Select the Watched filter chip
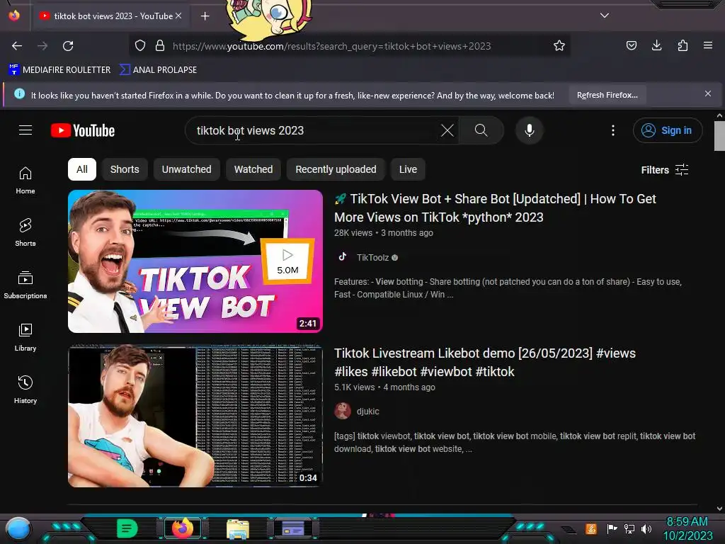This screenshot has width=725, height=544. tap(253, 169)
